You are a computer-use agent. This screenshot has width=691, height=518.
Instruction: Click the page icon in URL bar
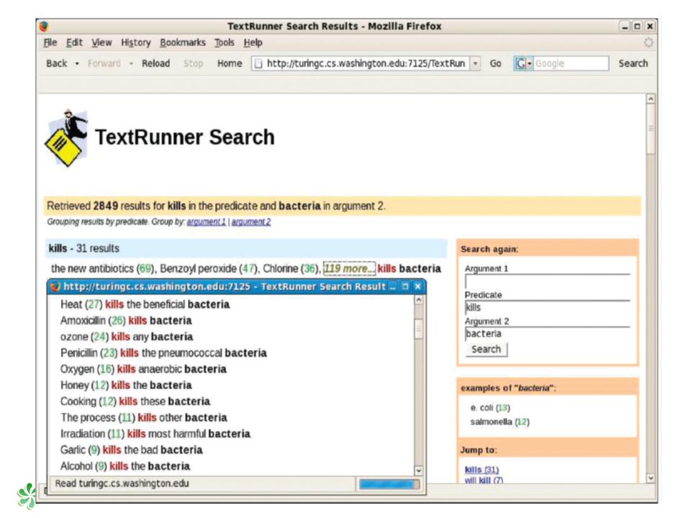[258, 63]
